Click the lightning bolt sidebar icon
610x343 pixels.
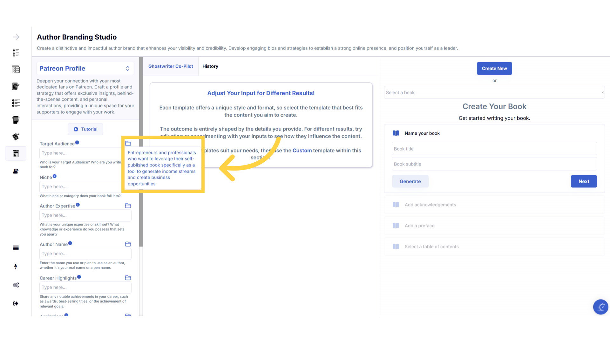[16, 266]
